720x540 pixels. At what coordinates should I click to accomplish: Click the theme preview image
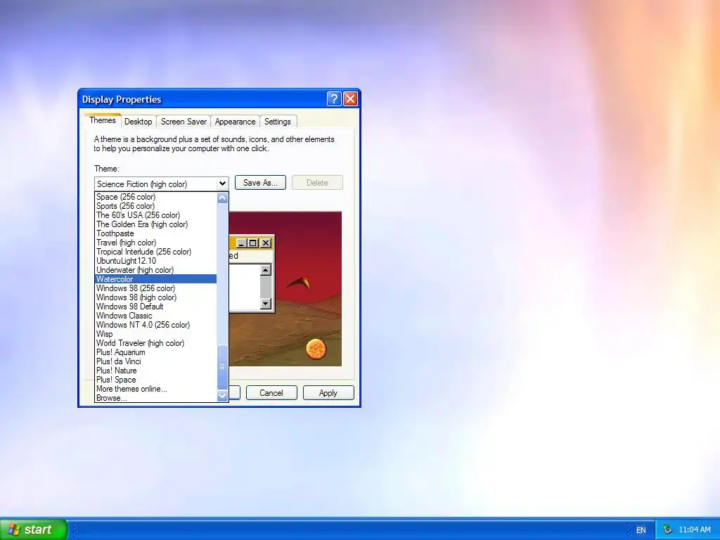[x=285, y=289]
